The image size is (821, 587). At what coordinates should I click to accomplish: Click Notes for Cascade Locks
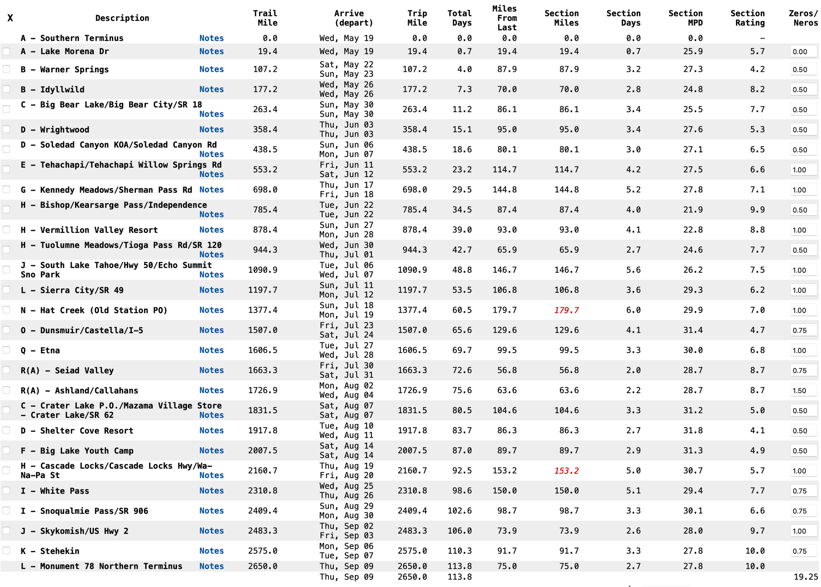coord(211,475)
